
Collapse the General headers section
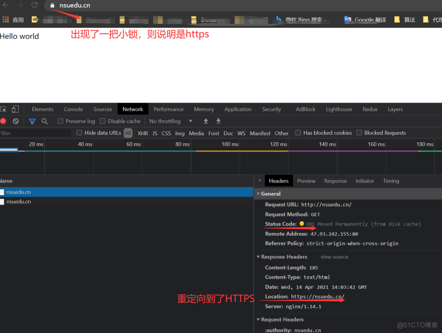point(258,194)
